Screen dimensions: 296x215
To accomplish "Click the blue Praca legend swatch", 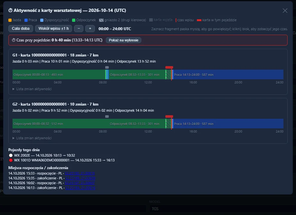I will coord(26,20).
